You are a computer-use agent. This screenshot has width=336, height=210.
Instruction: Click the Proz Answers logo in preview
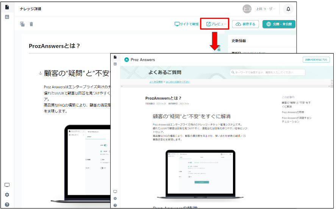(139, 60)
